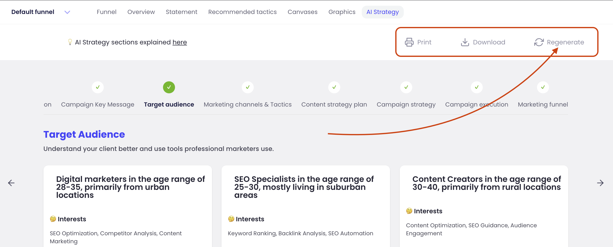Click the checkmark above Marketing funnel

[543, 87]
